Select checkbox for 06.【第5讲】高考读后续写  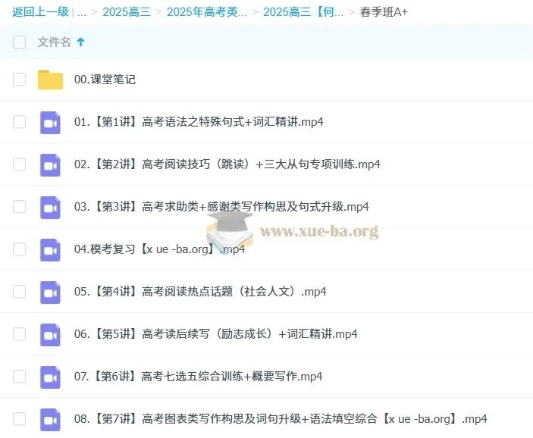(19, 334)
